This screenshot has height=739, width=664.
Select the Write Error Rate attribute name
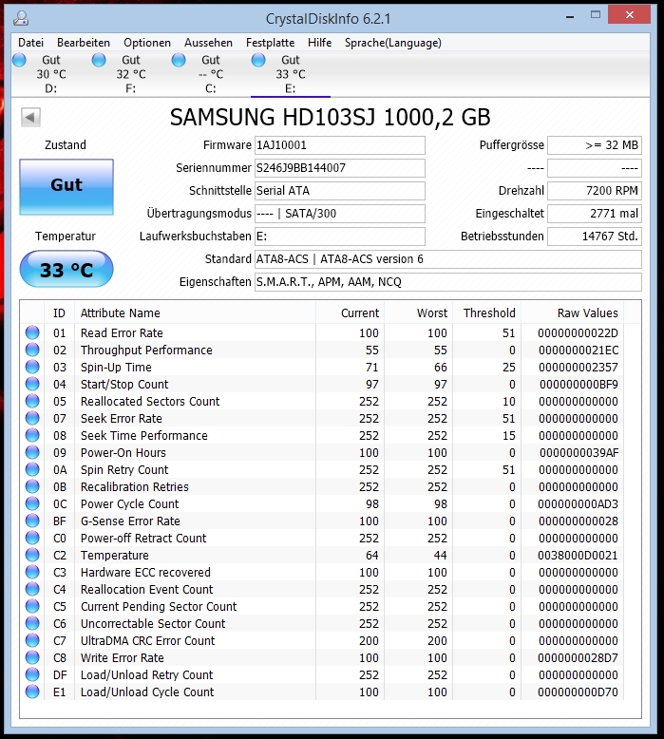pos(122,658)
